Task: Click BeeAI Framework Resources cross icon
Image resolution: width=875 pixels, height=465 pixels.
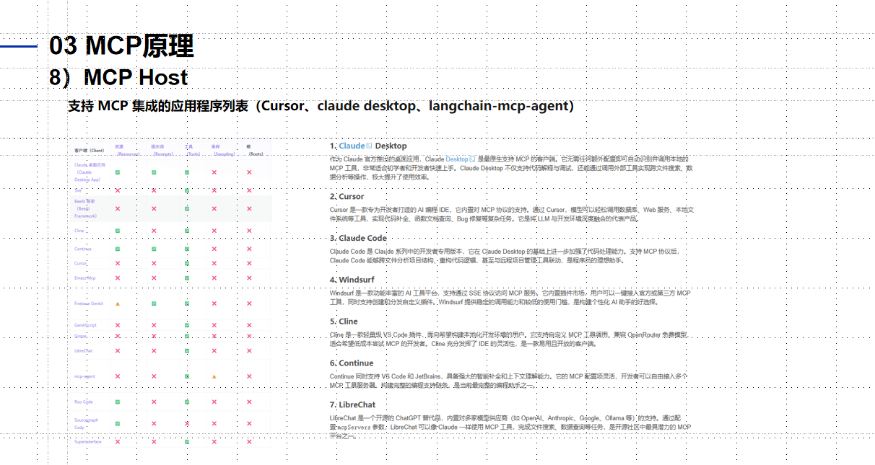Action: (x=118, y=209)
